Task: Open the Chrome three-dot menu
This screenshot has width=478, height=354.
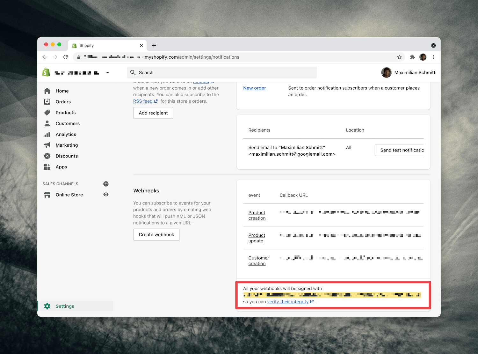Action: tap(433, 57)
